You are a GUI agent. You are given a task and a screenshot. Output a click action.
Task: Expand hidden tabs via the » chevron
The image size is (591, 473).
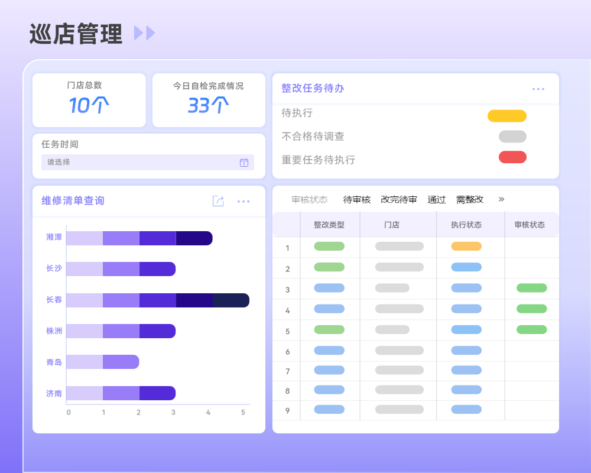[501, 199]
